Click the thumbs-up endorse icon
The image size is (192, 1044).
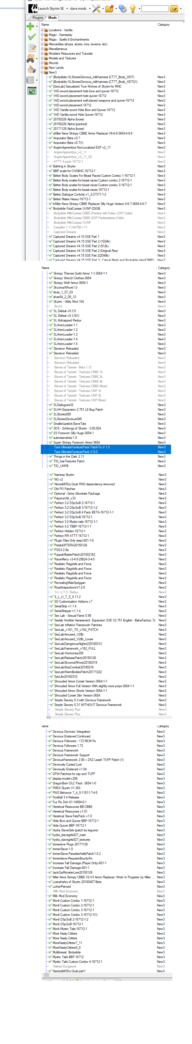pyautogui.click(x=32, y=69)
